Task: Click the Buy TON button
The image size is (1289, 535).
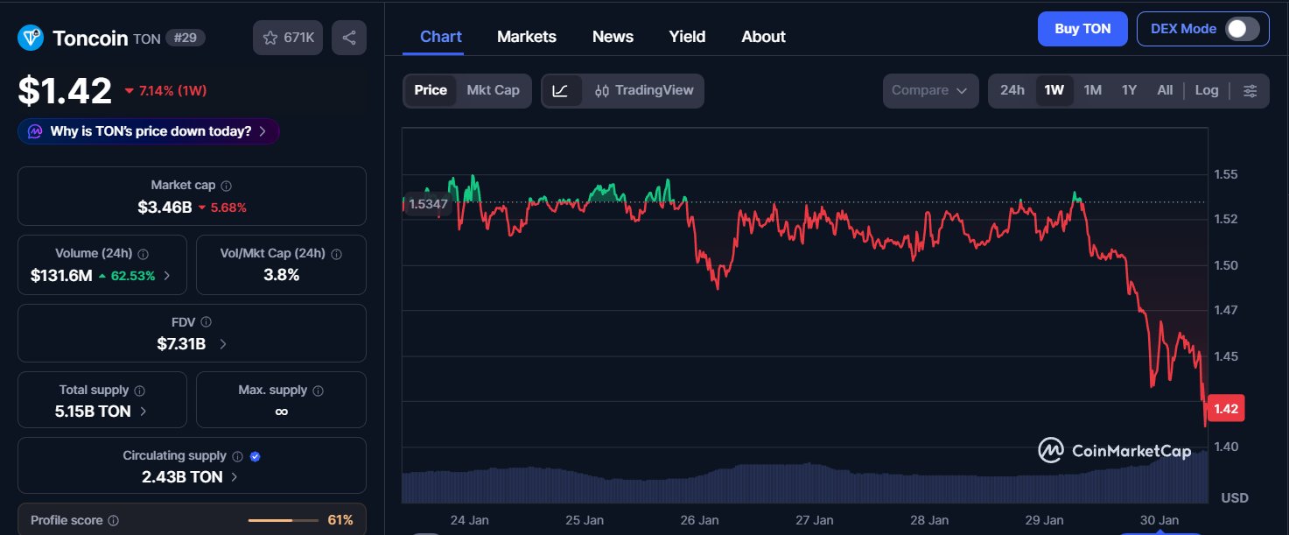Action: tap(1082, 29)
